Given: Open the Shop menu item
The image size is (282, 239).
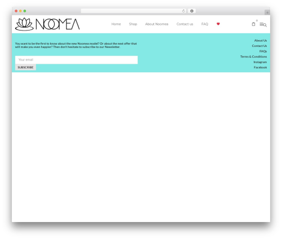Looking at the screenshot, I should tap(133, 24).
